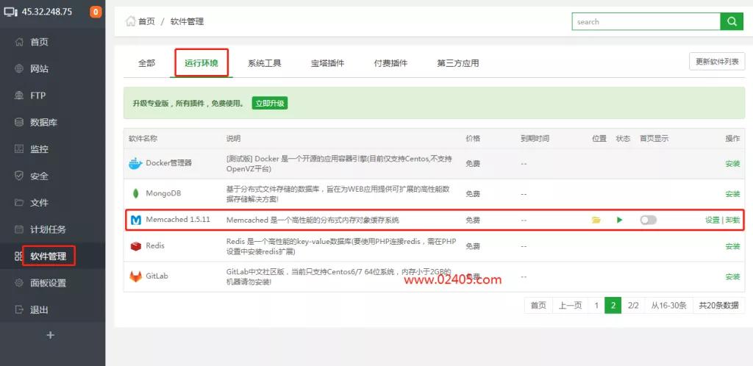Switch to the 付费插件 tab
The width and height of the screenshot is (753, 366).
tap(390, 63)
